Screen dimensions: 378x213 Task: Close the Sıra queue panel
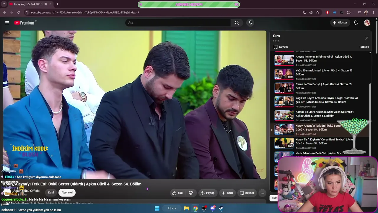coord(366,38)
